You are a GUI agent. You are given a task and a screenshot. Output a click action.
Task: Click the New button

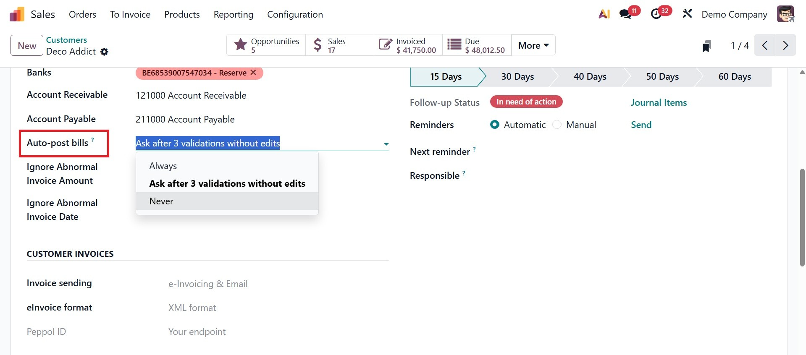click(27, 45)
